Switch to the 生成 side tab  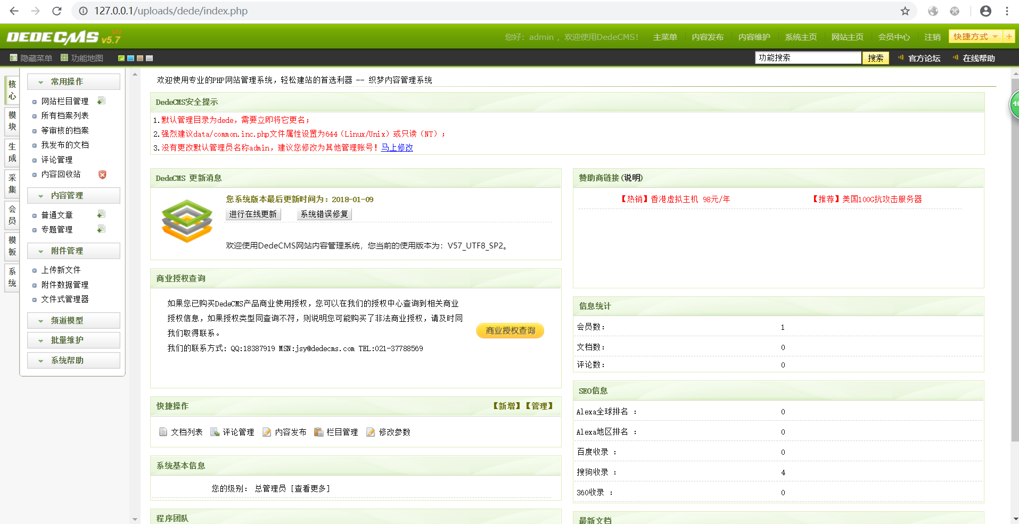click(x=12, y=152)
